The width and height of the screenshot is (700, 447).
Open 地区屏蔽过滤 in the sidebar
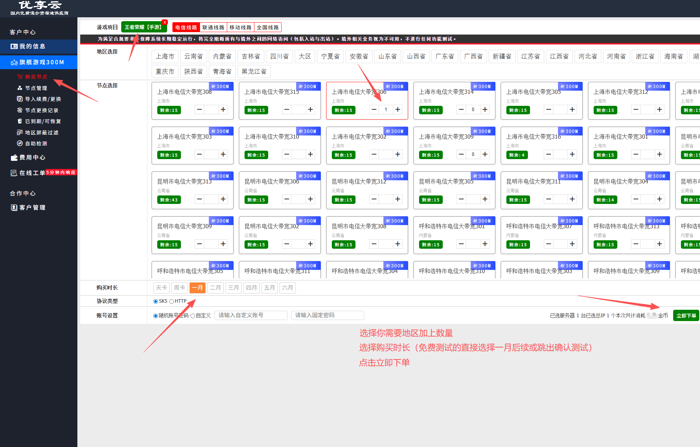tap(41, 132)
